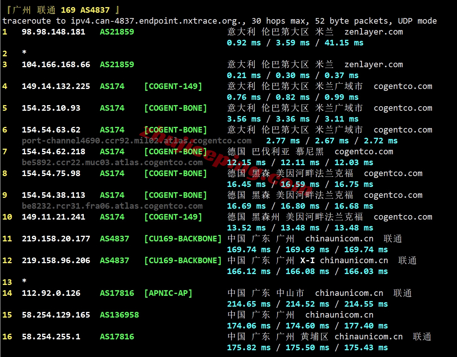Select chinaunicom.cn on the hop 11 row
The image size is (457, 357).
tap(339, 239)
